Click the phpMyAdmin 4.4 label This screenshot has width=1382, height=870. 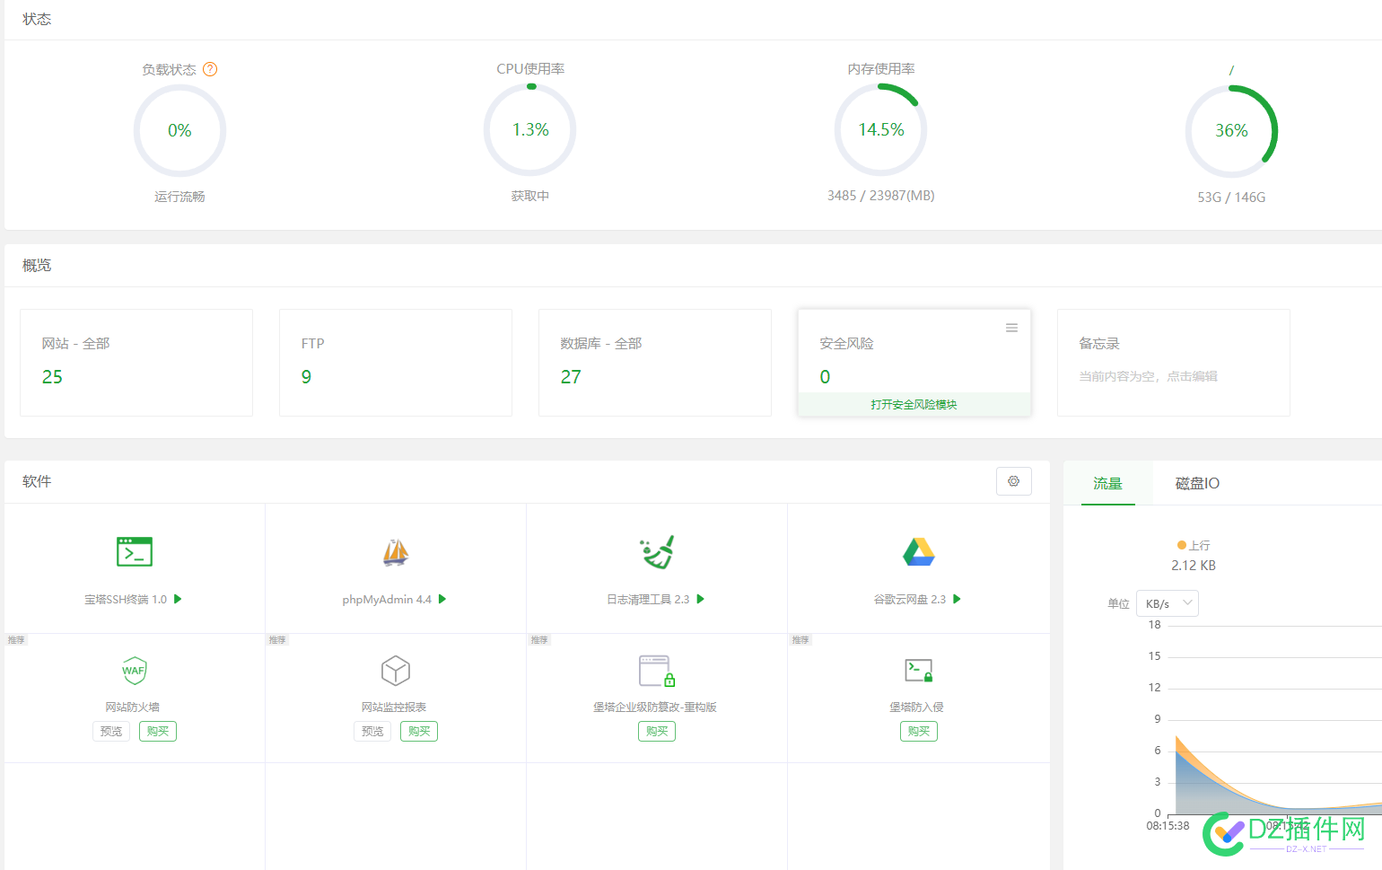point(387,600)
